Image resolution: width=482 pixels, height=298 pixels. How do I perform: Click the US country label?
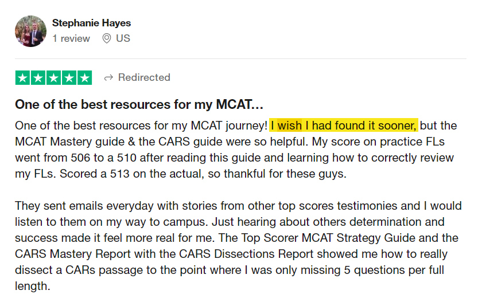(123, 38)
